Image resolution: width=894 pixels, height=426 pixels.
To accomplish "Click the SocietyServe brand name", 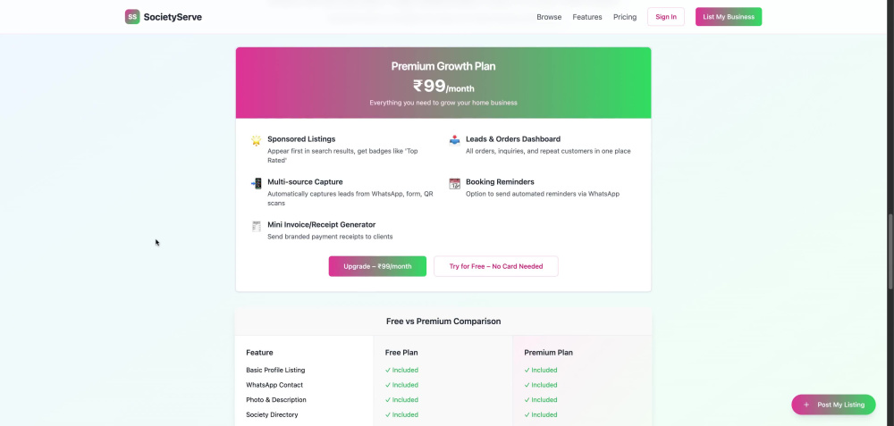I will tap(173, 17).
